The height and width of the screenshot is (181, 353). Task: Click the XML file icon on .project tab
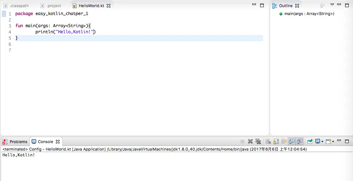click(x=42, y=6)
